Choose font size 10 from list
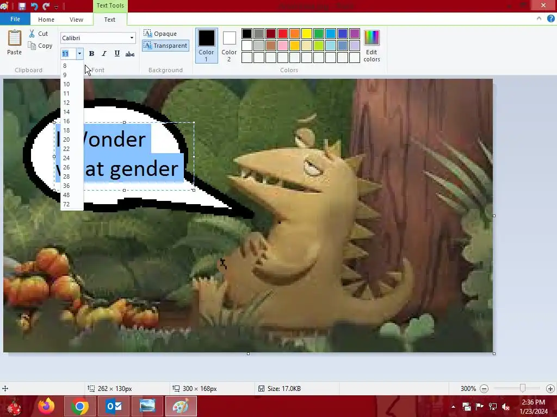The image size is (557, 417). pyautogui.click(x=72, y=84)
